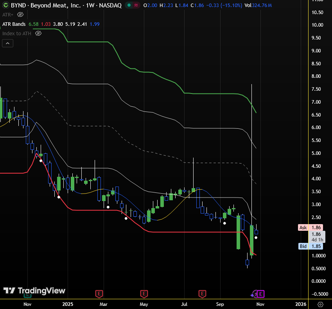Click the Sep label on time axis
The image size is (332, 309).
coord(220,304)
